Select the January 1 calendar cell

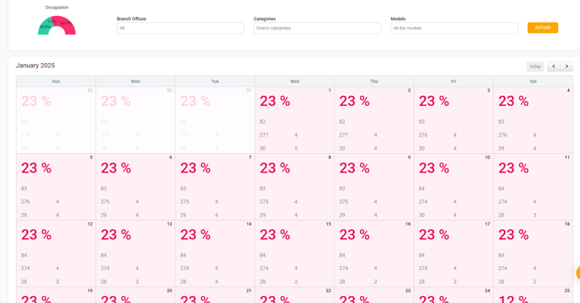(x=294, y=120)
